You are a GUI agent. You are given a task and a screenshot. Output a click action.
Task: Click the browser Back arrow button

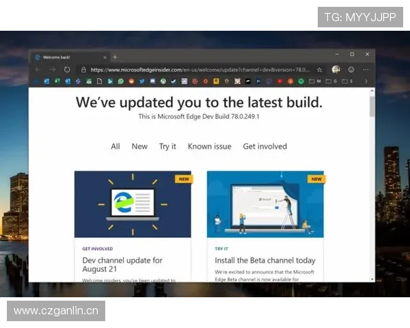[x=38, y=69]
